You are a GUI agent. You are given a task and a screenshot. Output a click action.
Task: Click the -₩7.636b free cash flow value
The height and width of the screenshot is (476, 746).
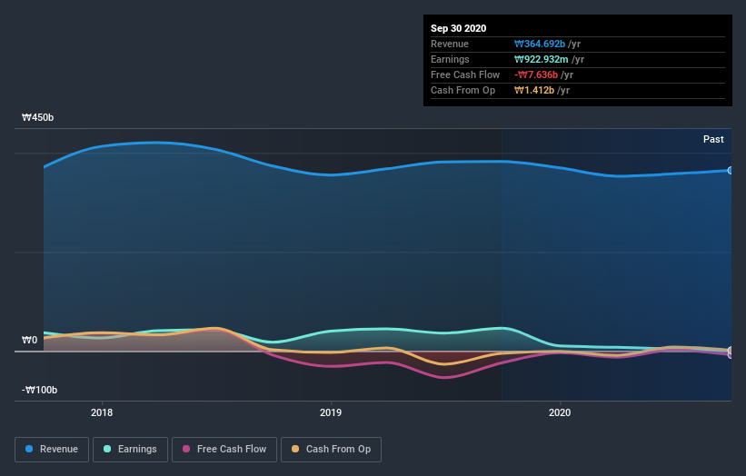536,74
